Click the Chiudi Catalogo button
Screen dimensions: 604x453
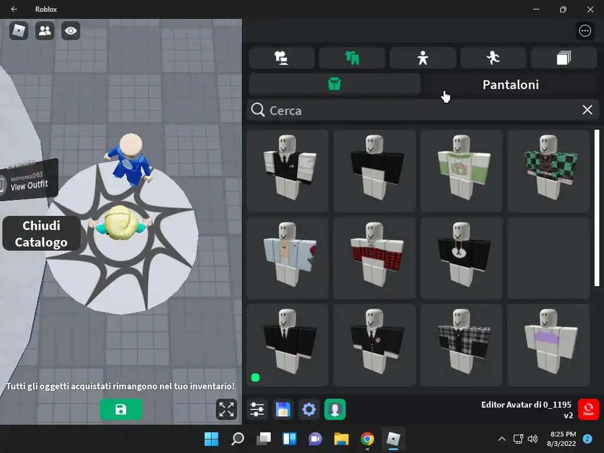coord(41,234)
